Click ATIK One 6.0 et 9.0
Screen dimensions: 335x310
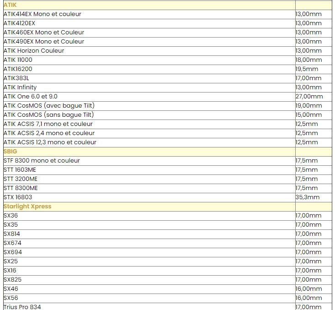click(30, 97)
